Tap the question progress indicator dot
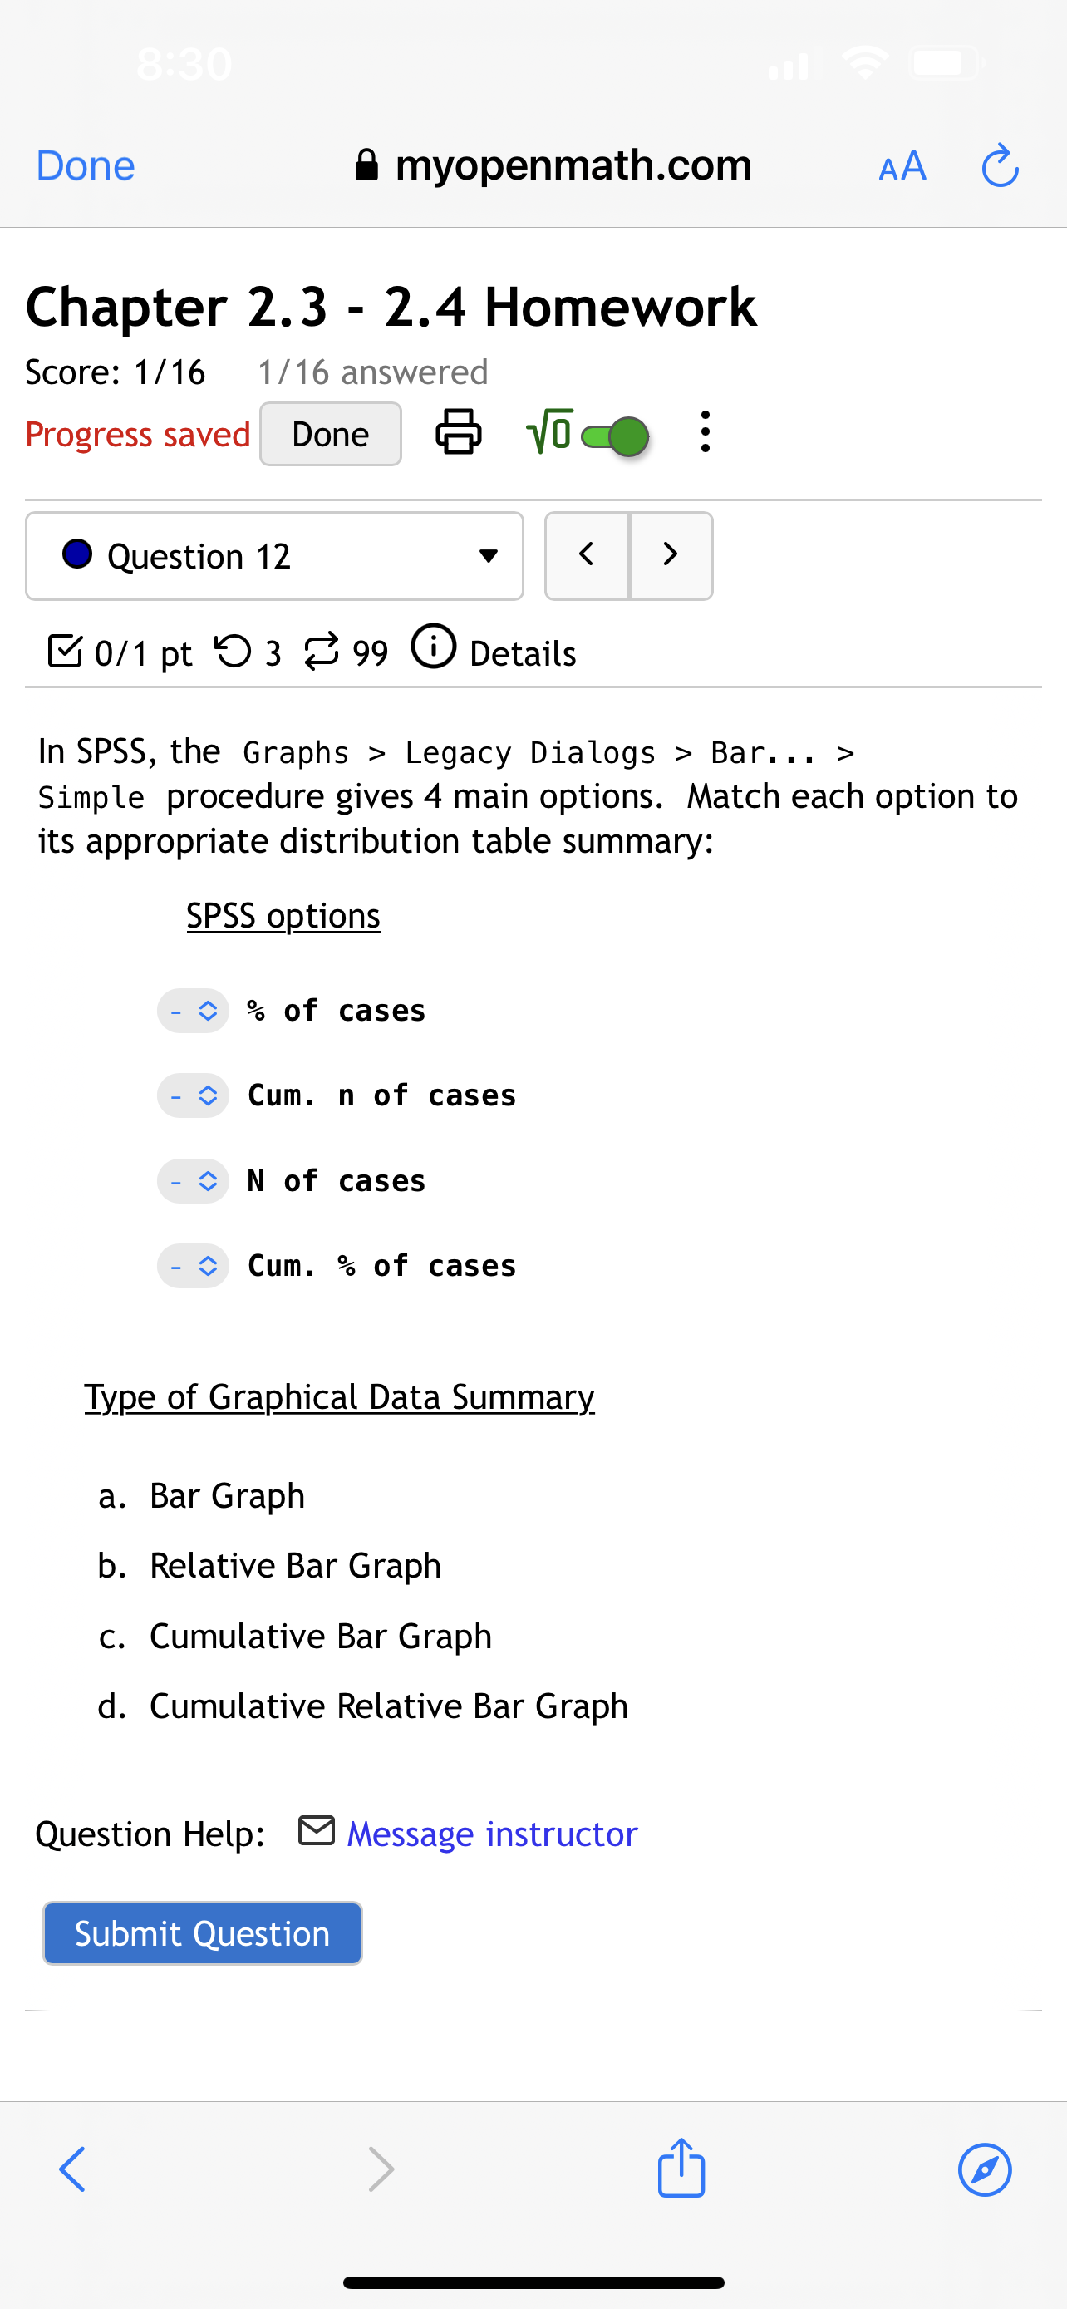This screenshot has height=2309, width=1067. tap(77, 555)
